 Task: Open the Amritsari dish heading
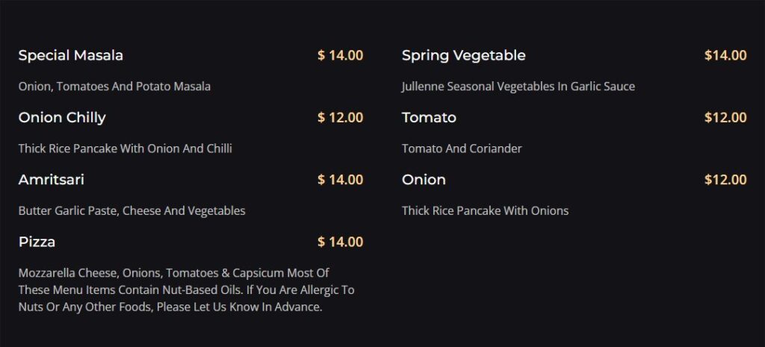(52, 180)
